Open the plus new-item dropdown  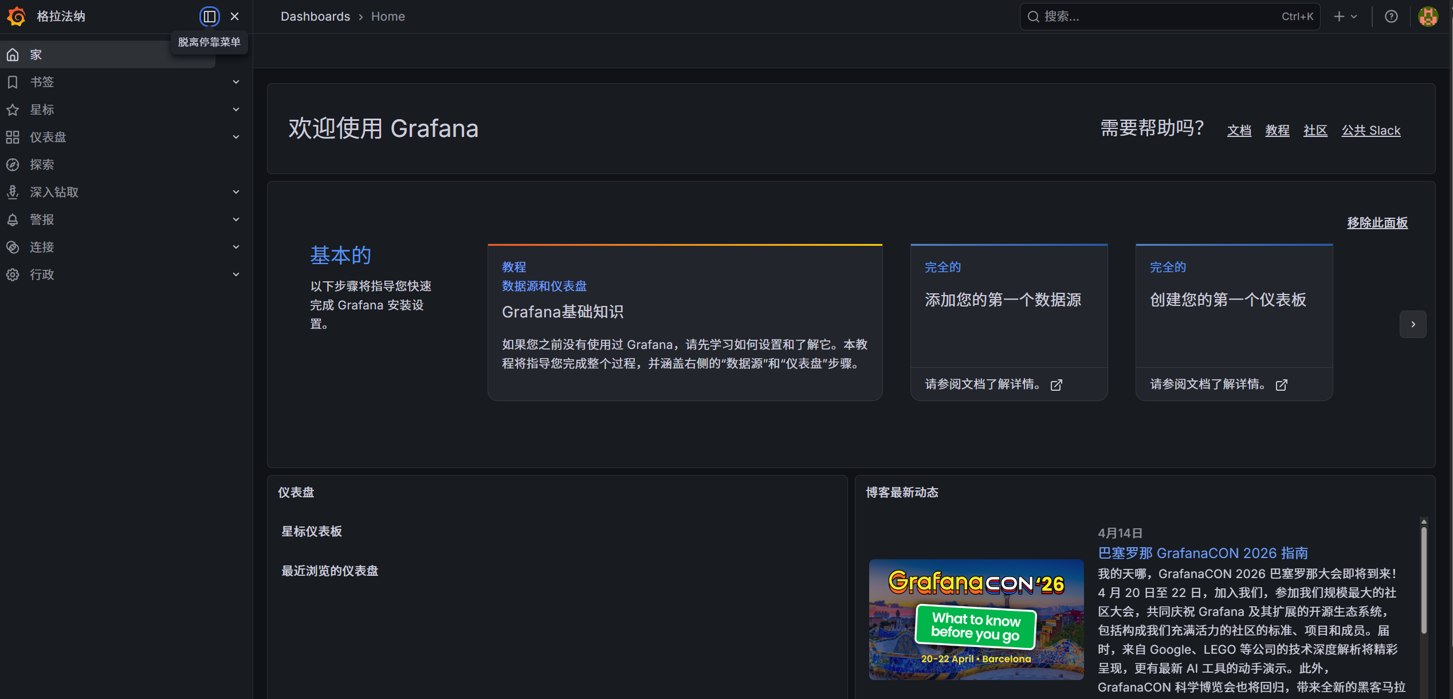(x=1345, y=16)
